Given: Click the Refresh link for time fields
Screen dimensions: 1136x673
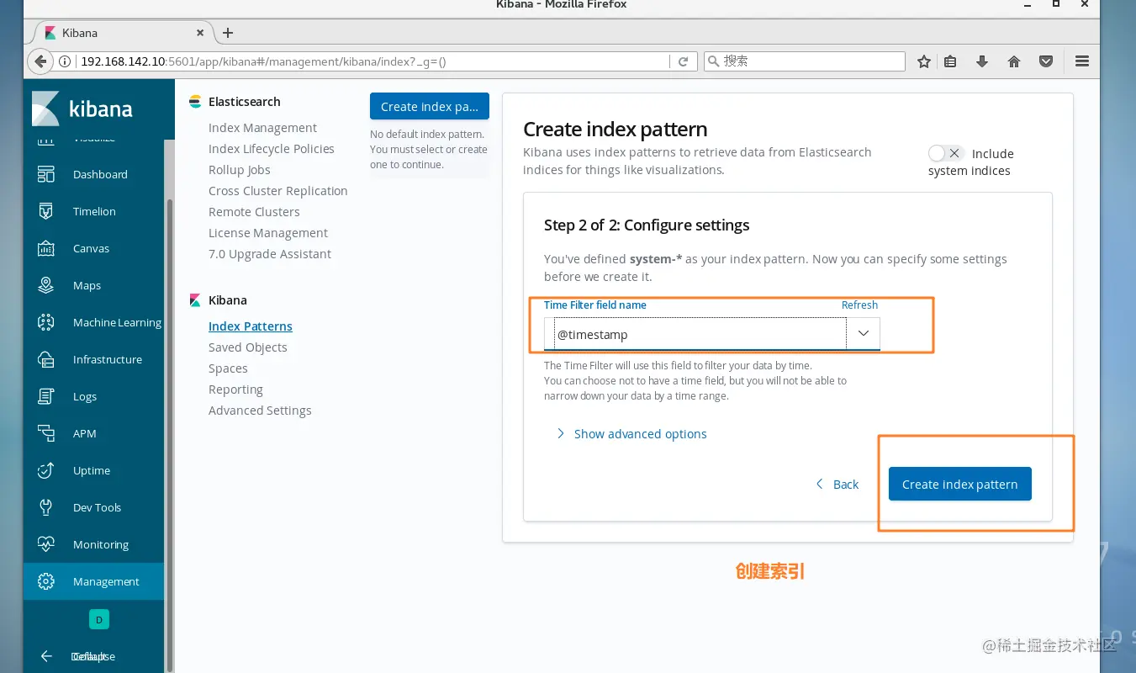Looking at the screenshot, I should point(859,305).
